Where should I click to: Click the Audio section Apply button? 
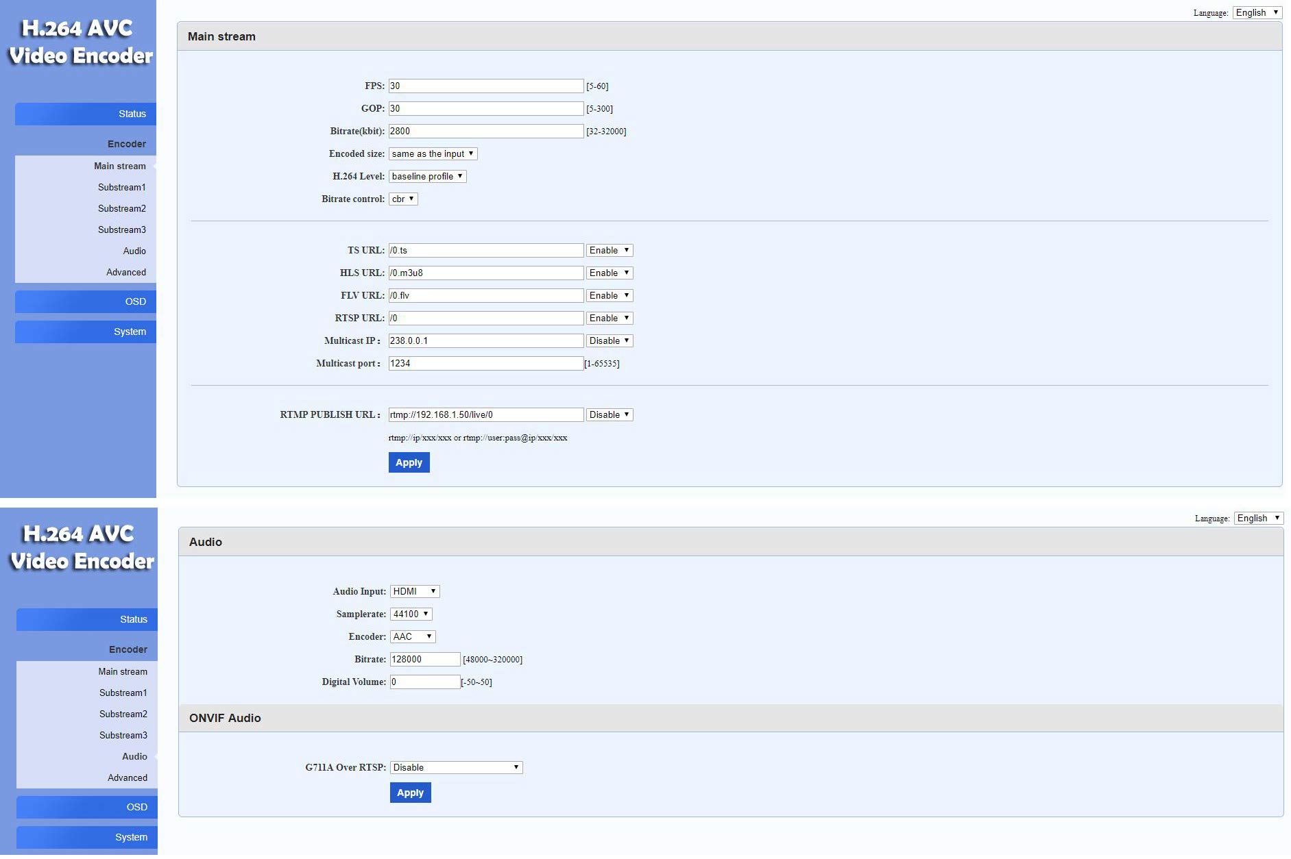click(410, 793)
